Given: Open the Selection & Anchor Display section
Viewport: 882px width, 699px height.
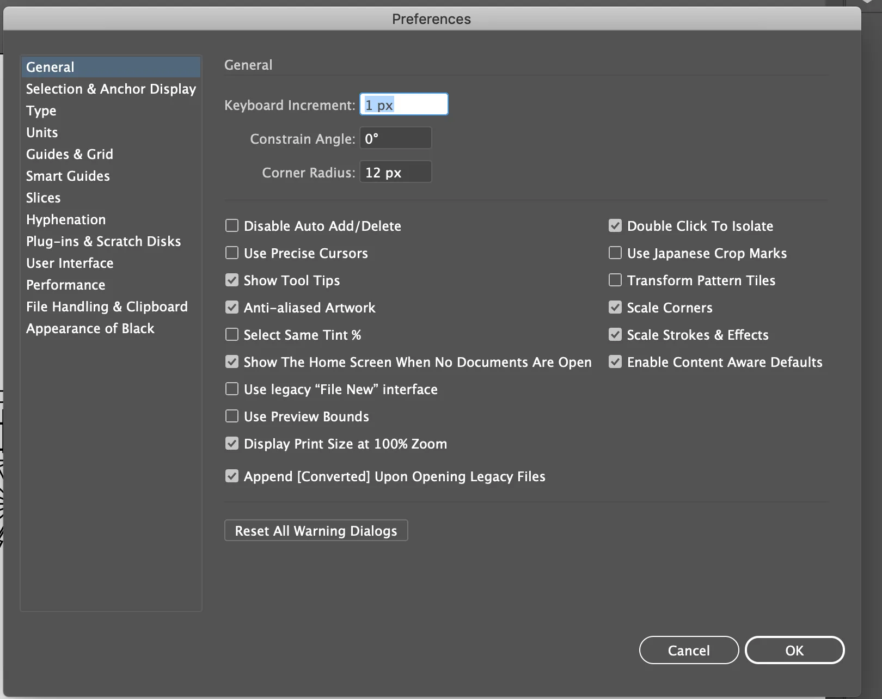Looking at the screenshot, I should (x=111, y=89).
